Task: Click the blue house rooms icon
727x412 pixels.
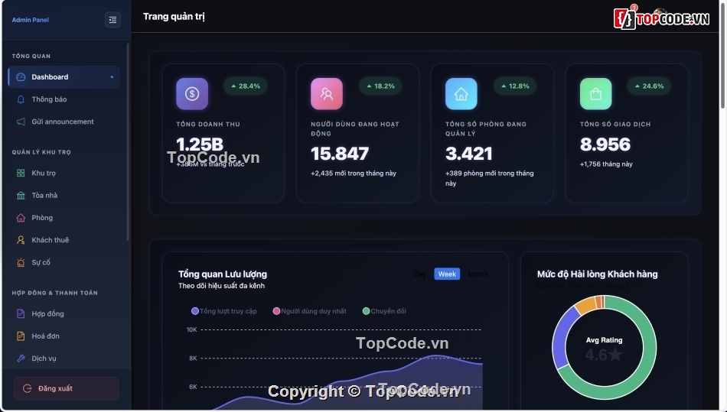Action: tap(461, 94)
